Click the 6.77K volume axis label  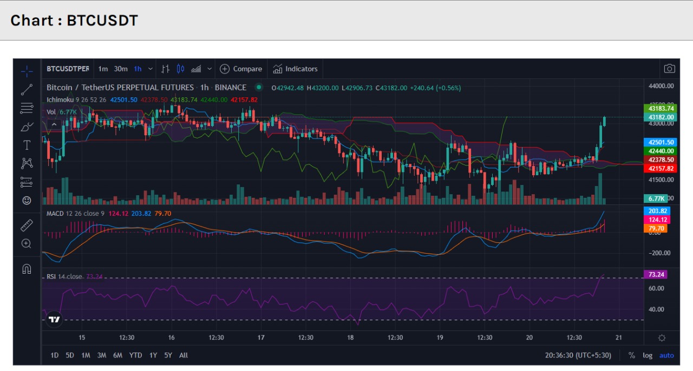click(x=655, y=198)
